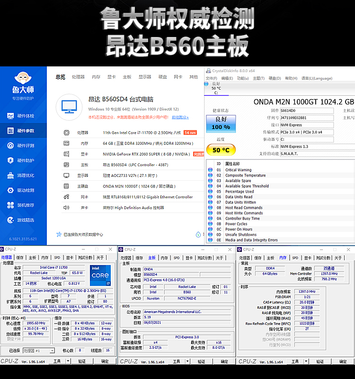Open 语言(L)(Language) menu in CrystalDiskInfo

coord(317,78)
